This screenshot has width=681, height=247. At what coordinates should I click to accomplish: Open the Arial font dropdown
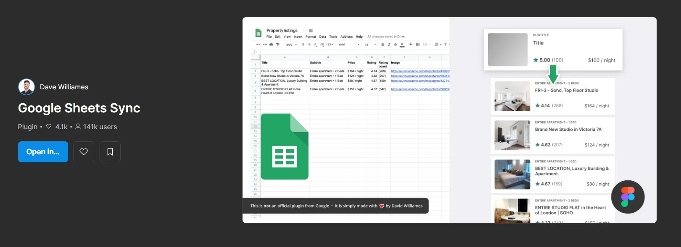click(348, 44)
